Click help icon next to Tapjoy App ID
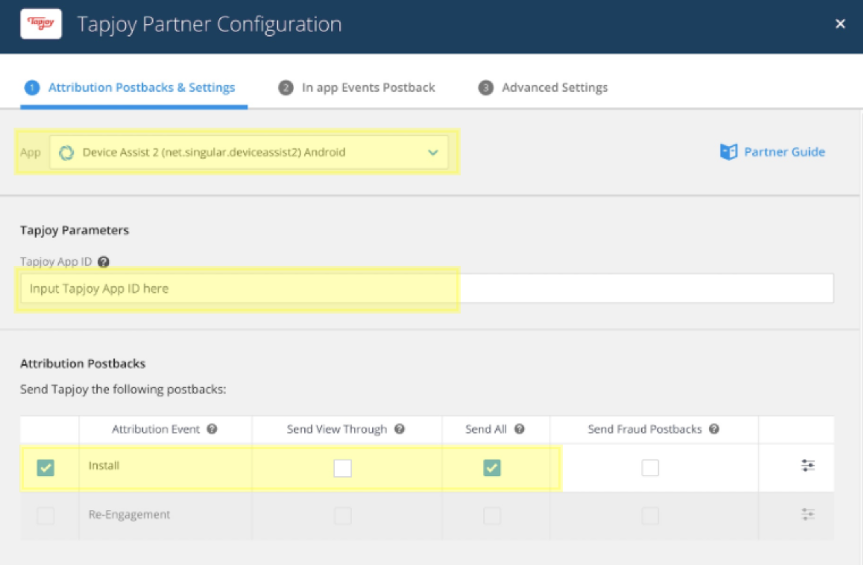The height and width of the screenshot is (565, 863). (x=104, y=262)
